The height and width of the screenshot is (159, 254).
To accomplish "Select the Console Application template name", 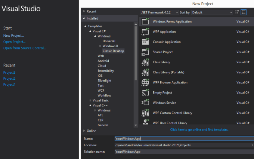I will click(167, 42).
